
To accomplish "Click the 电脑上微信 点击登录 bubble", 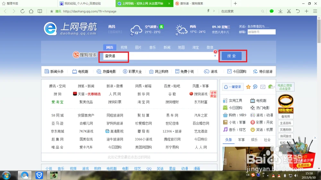I will (x=285, y=87).
